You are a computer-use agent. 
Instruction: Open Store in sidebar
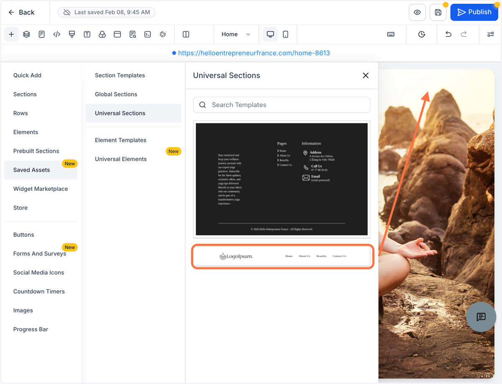click(20, 207)
